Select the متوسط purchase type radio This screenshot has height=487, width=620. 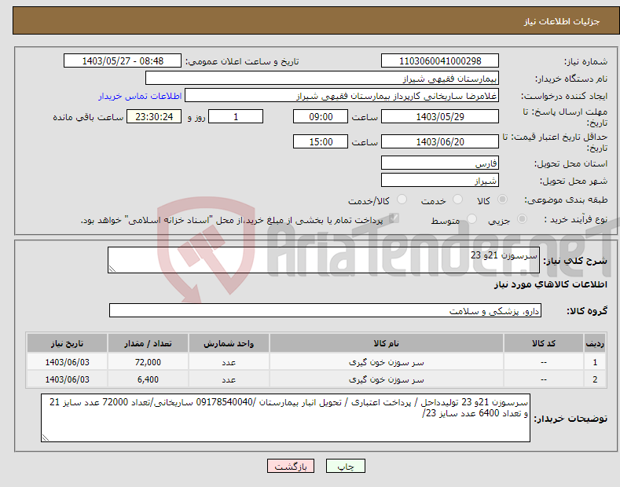(x=471, y=219)
